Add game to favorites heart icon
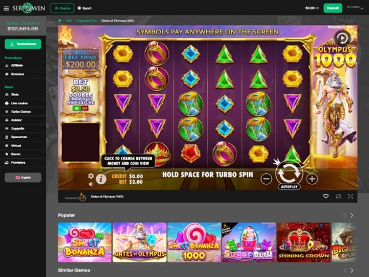This screenshot has width=369, height=277. coord(326,196)
